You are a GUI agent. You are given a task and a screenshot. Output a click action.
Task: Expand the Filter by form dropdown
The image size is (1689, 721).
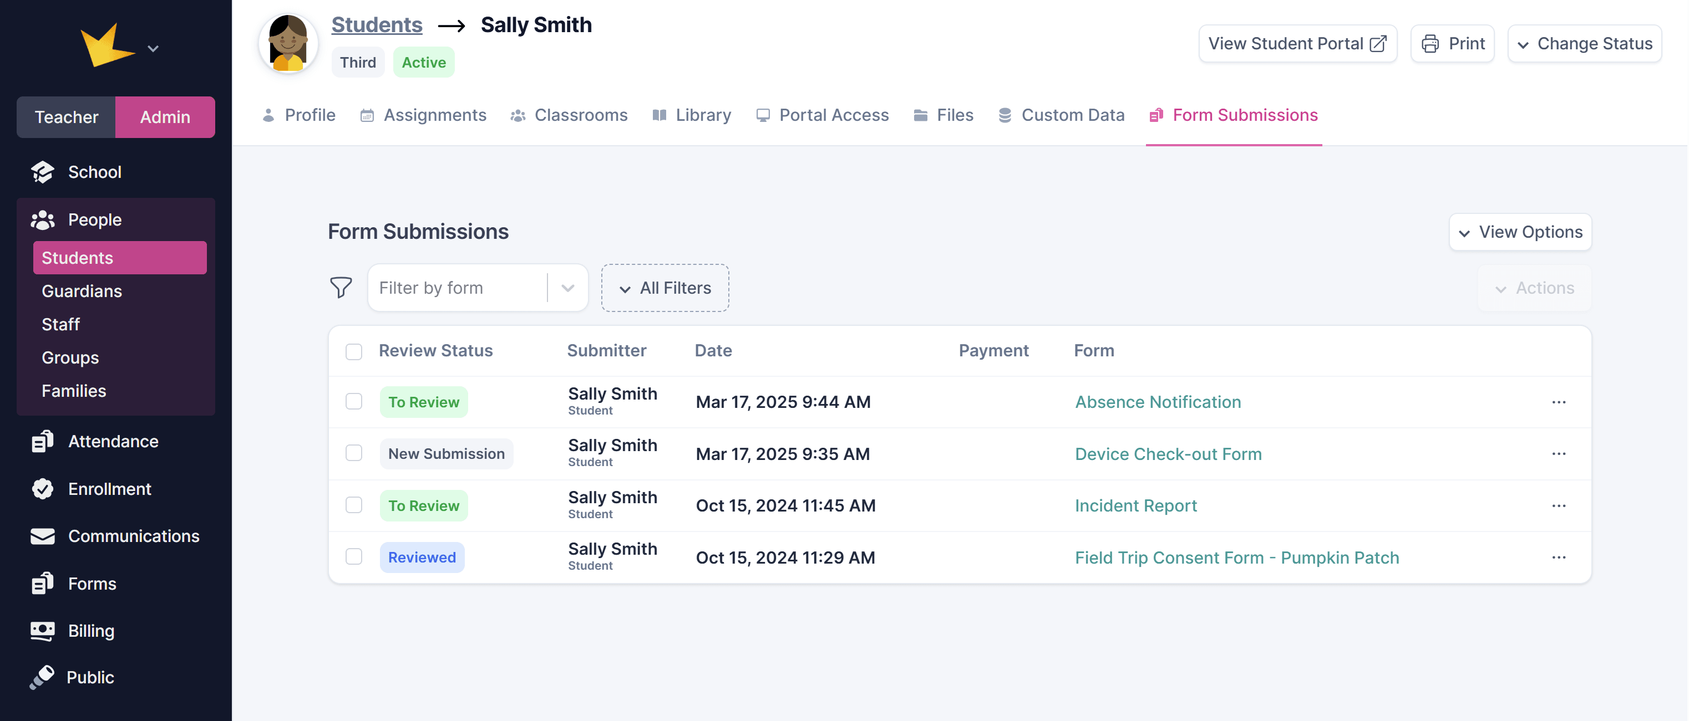567,288
